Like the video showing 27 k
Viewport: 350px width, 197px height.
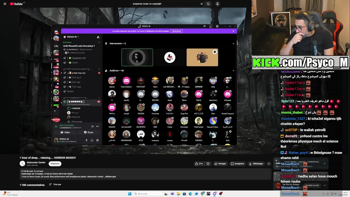point(199,164)
